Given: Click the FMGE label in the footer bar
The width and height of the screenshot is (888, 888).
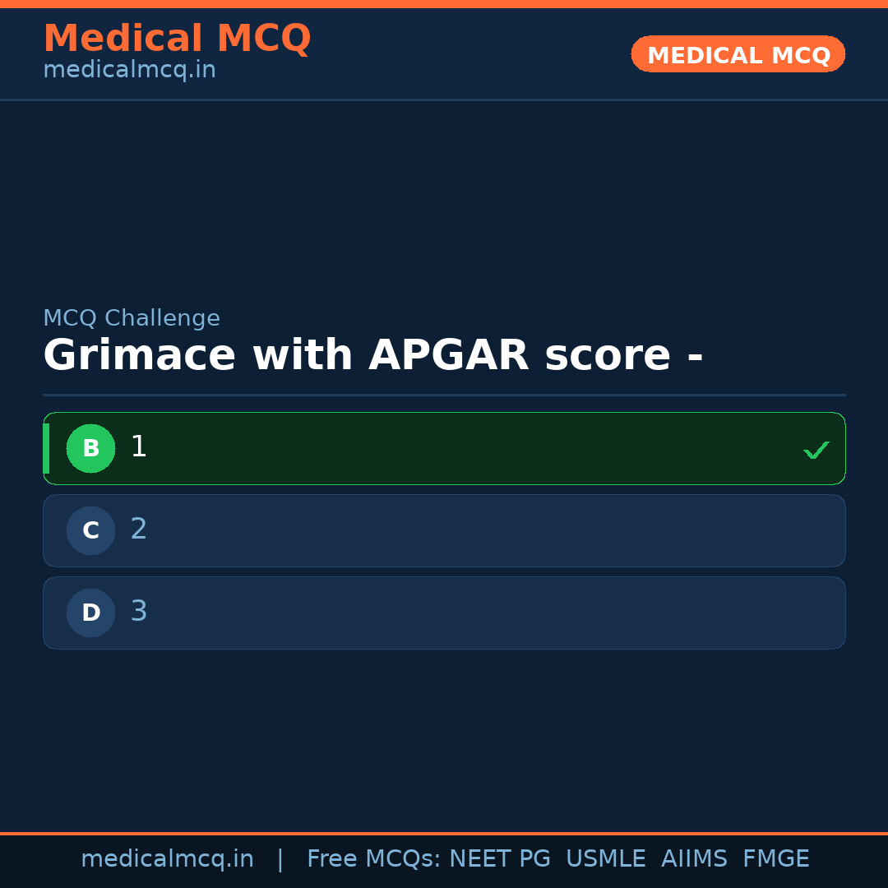Looking at the screenshot, I should (x=775, y=858).
